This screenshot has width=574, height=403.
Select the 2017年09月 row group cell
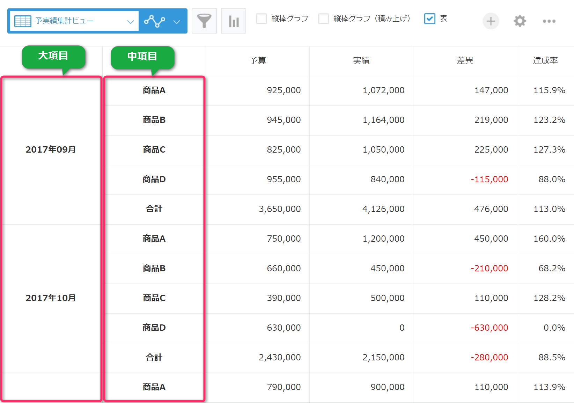coord(51,150)
